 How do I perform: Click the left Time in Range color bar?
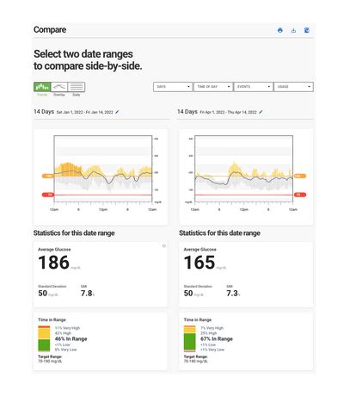pos(44,338)
